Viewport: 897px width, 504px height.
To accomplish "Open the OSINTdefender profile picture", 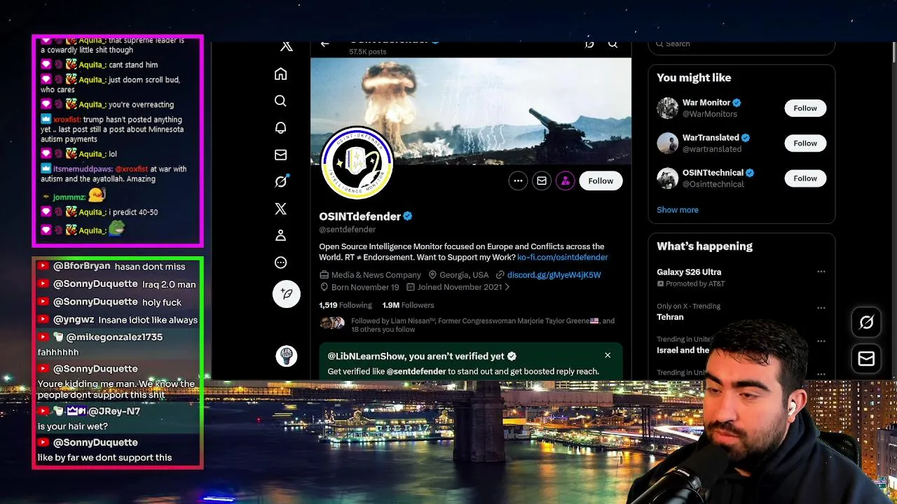I will pyautogui.click(x=357, y=163).
